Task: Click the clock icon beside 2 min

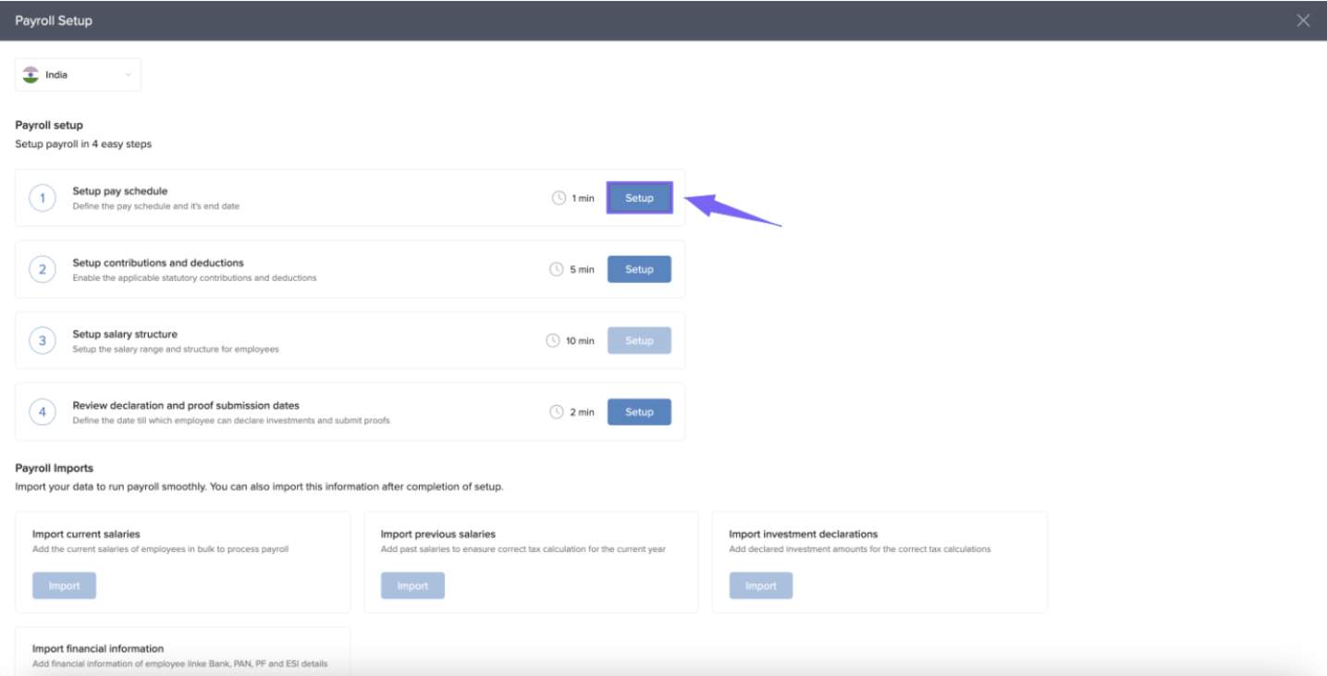Action: (557, 412)
